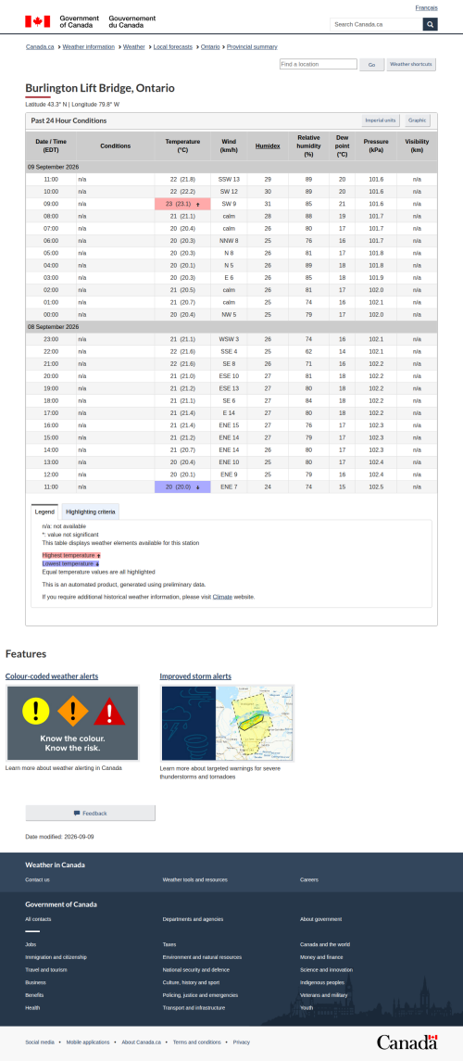Open Veterans and military link
This screenshot has height=1061, width=463.
point(324,994)
